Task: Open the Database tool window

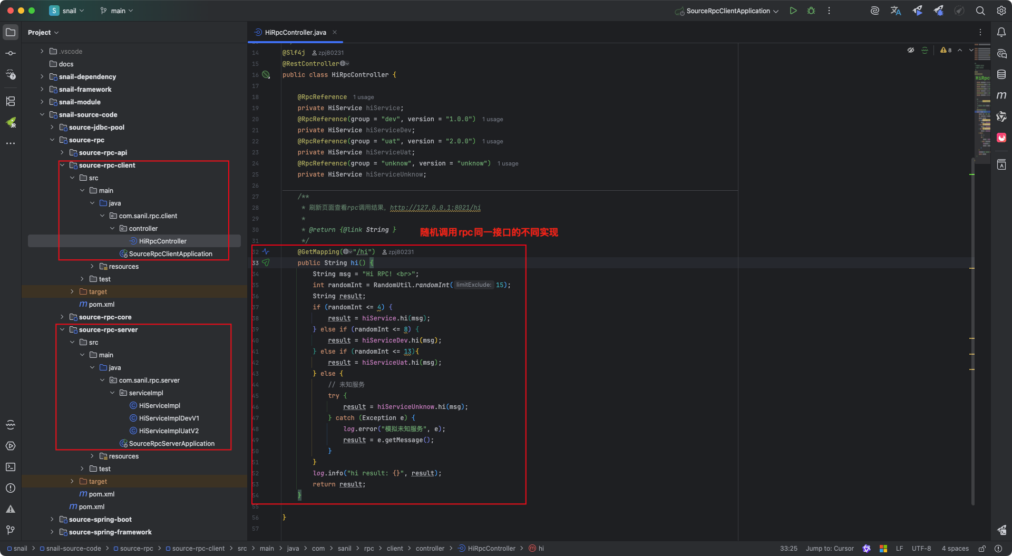Action: [1001, 74]
